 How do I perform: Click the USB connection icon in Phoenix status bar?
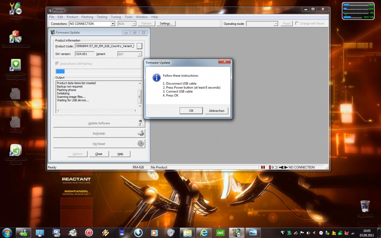[x=283, y=167]
